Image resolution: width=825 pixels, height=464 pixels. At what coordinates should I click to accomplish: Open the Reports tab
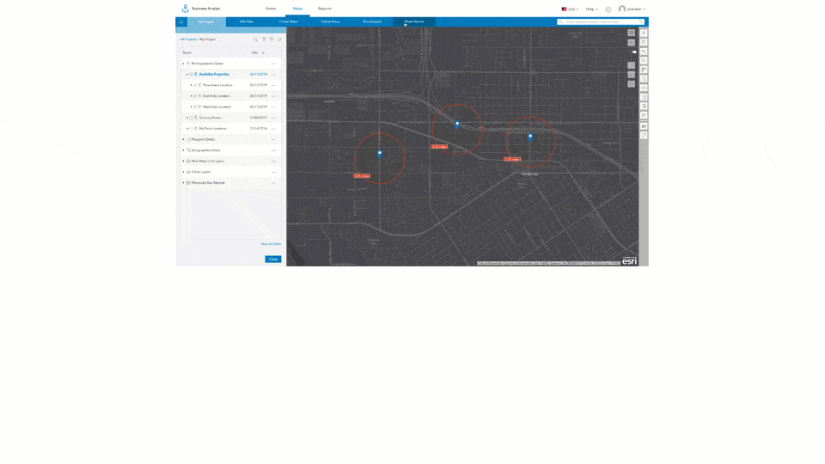[325, 9]
